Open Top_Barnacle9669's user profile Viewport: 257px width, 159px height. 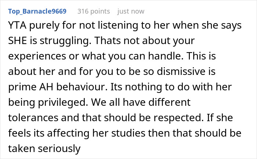point(37,11)
